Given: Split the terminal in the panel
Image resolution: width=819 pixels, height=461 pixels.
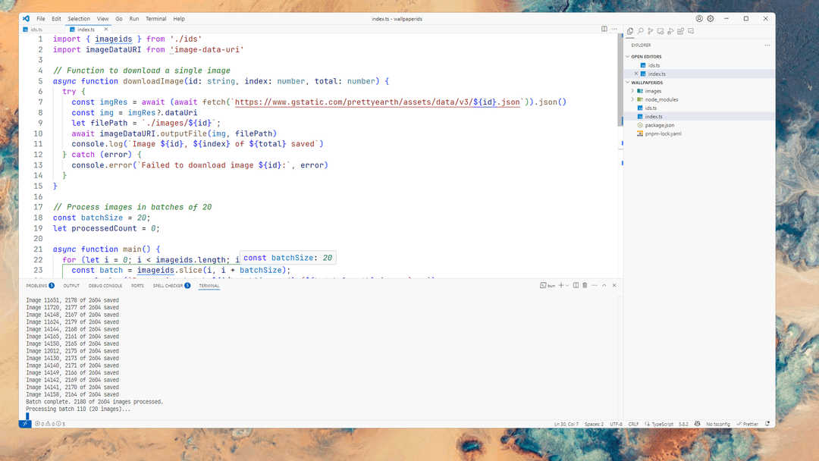Looking at the screenshot, I should tap(576, 286).
